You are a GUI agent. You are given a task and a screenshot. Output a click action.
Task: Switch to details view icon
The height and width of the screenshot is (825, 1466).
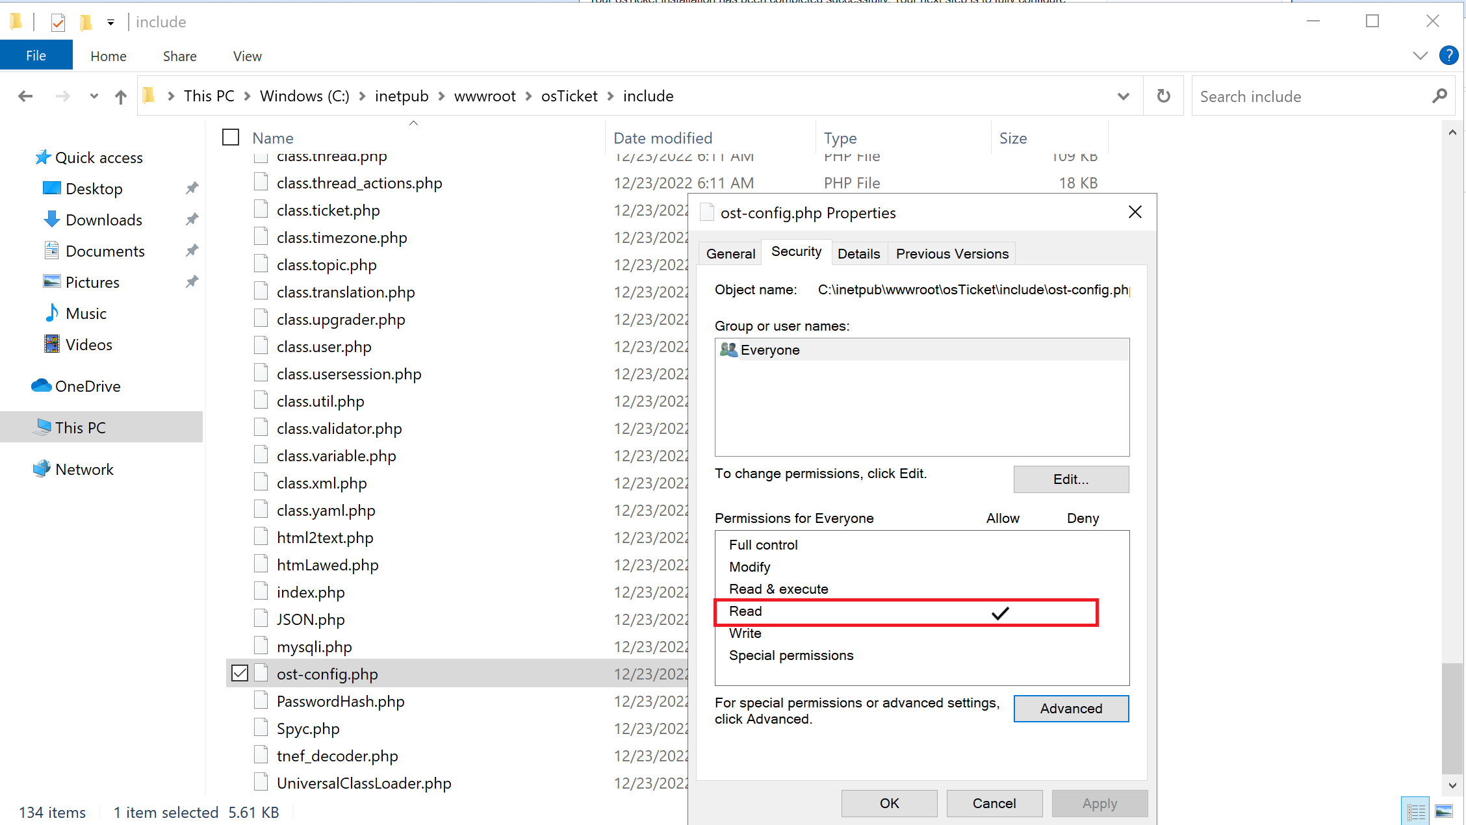(x=1416, y=811)
